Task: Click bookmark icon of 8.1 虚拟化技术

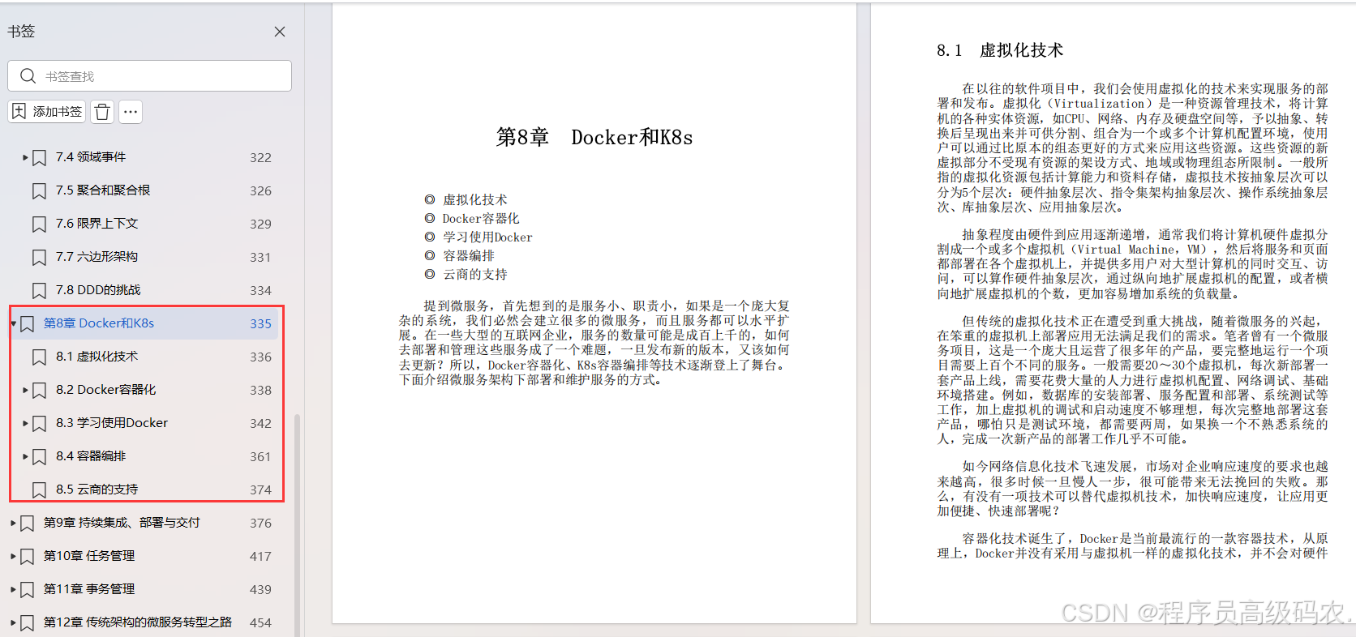Action: [x=39, y=357]
